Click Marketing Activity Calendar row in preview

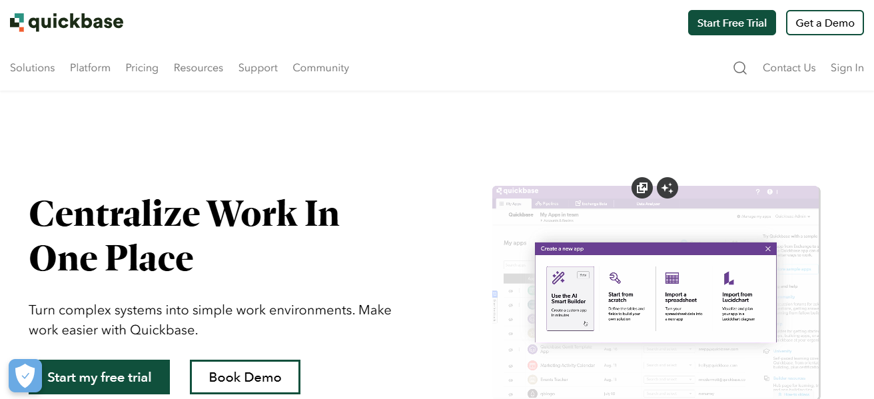coord(568,365)
